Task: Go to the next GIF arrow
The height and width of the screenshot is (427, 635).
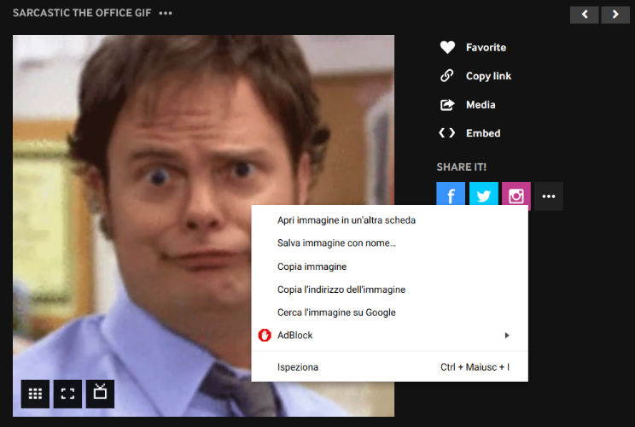Action: pyautogui.click(x=615, y=15)
